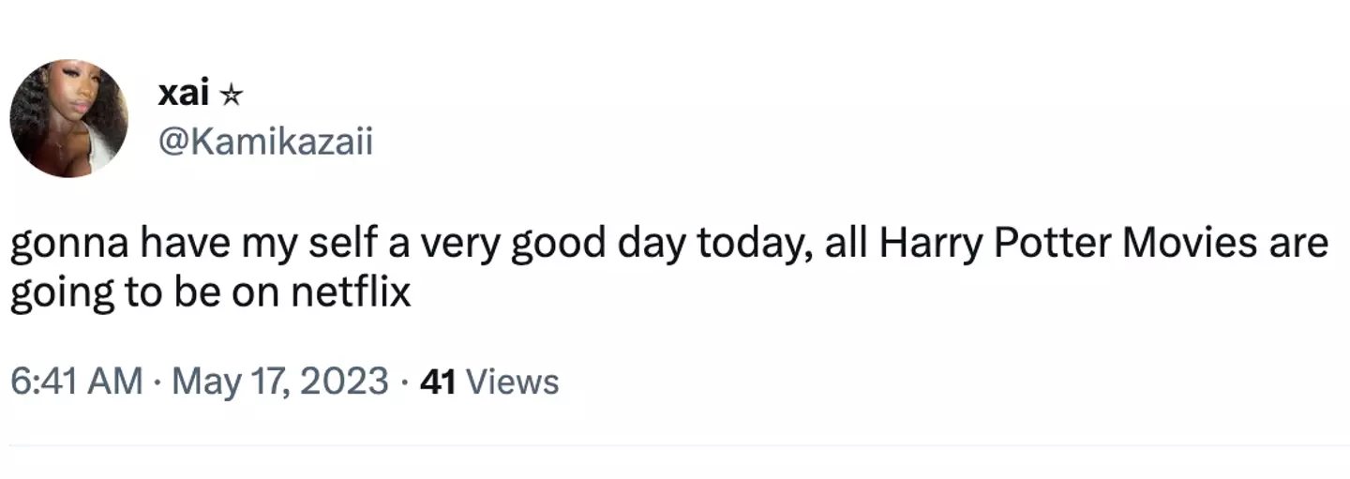Click the "Views" label

(512, 382)
